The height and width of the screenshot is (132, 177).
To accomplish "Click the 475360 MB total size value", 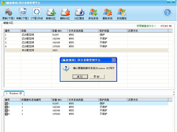I will (166, 26).
